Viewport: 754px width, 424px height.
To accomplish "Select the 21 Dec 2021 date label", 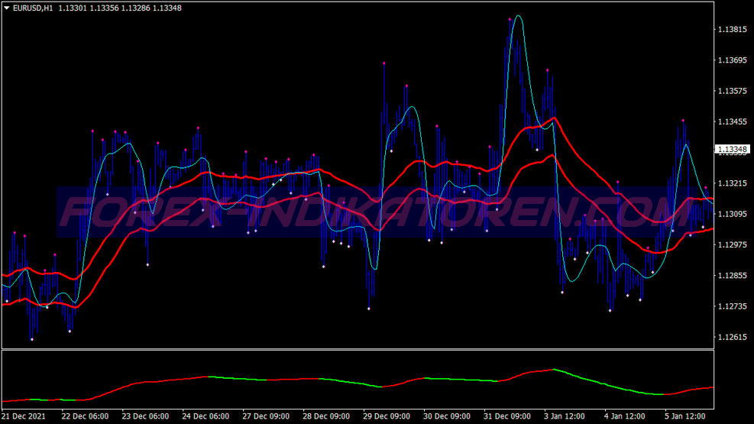I will click(x=24, y=416).
